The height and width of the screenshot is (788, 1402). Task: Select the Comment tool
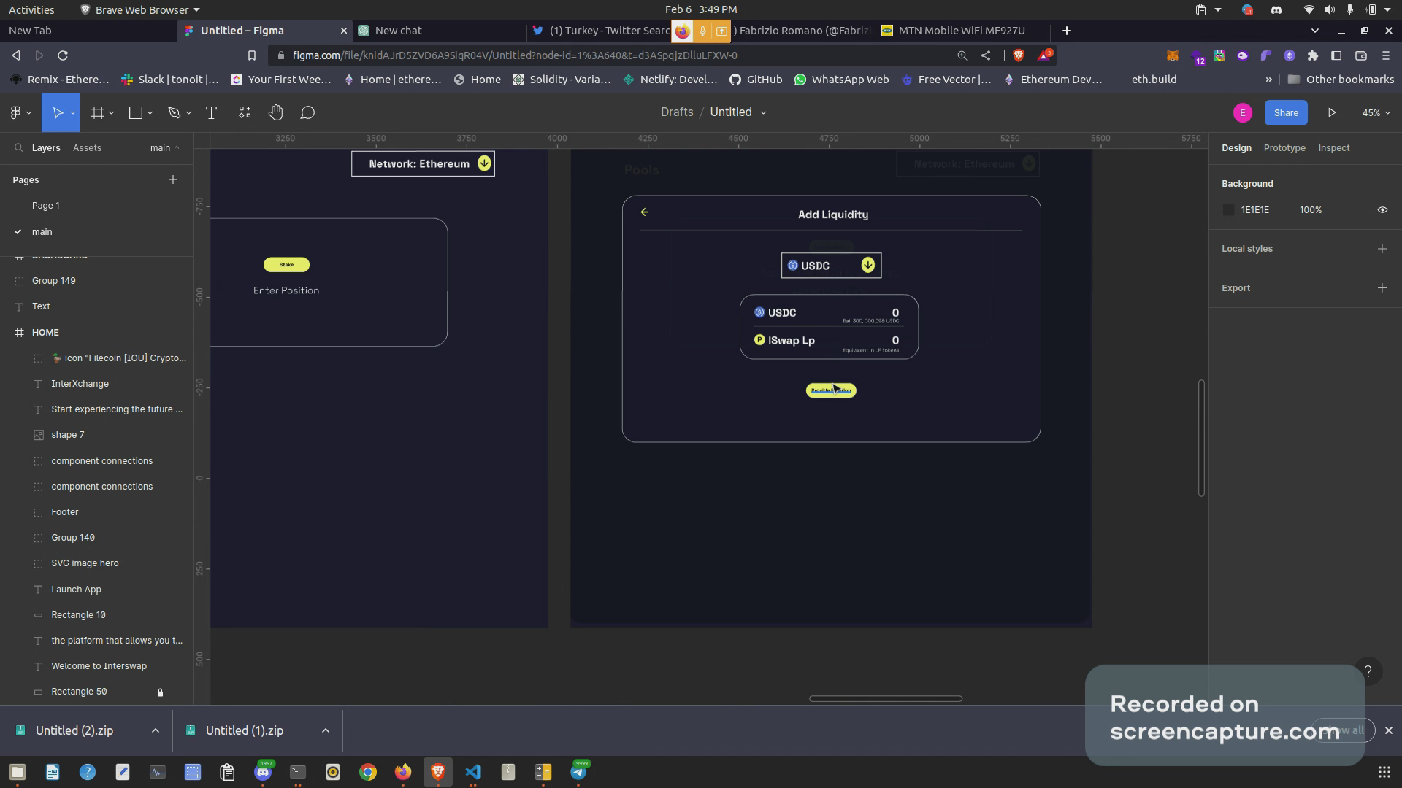click(307, 112)
